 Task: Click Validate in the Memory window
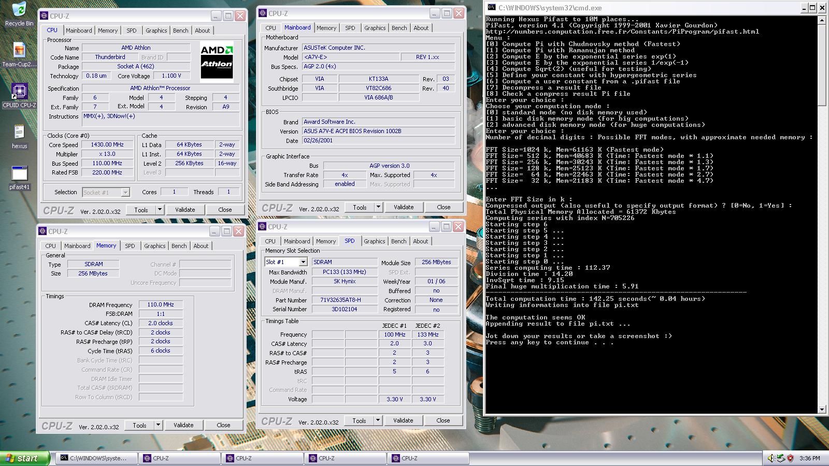183,425
